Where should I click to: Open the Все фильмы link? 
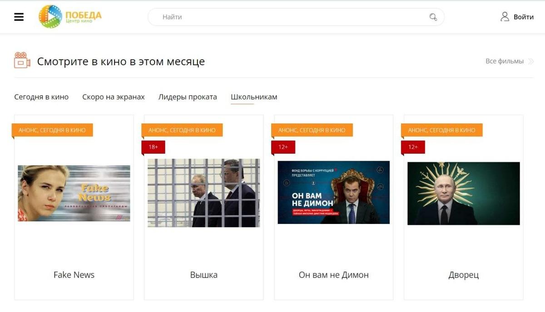click(504, 61)
